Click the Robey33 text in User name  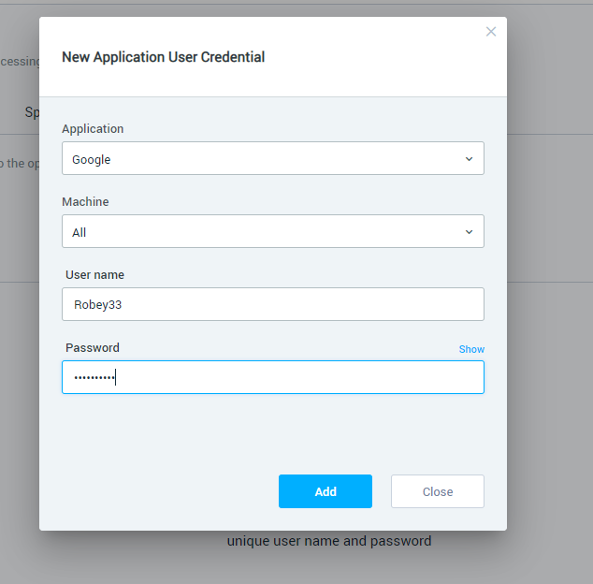pos(96,305)
